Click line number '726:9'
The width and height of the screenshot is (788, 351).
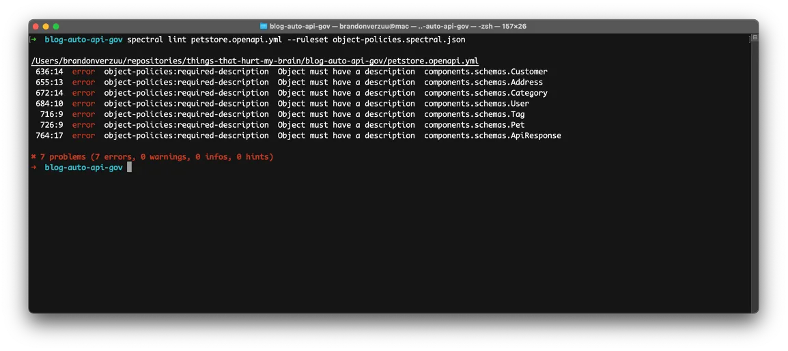click(52, 125)
